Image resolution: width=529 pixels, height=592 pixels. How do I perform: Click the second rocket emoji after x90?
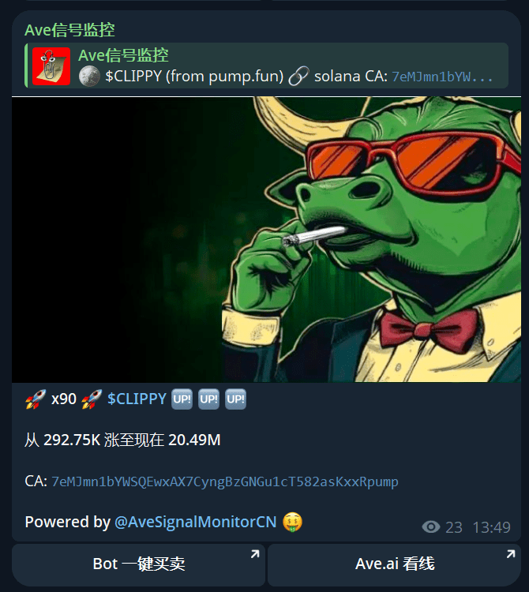[92, 399]
